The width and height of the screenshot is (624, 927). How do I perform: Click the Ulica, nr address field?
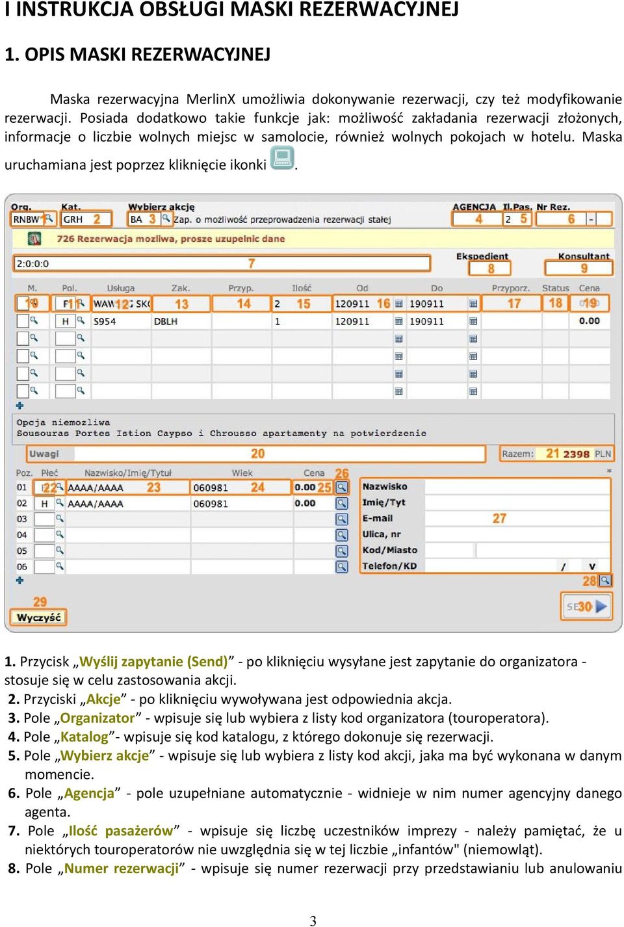tap(518, 534)
